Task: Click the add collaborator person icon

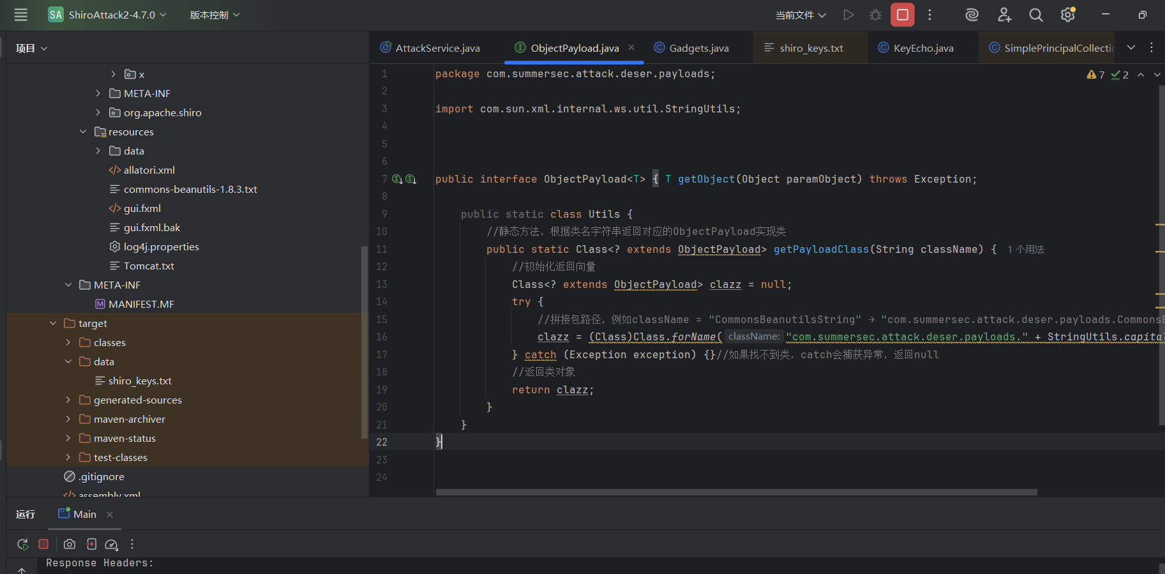Action: pyautogui.click(x=1004, y=15)
